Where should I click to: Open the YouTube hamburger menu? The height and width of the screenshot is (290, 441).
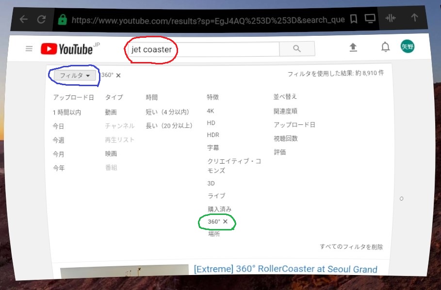(29, 49)
